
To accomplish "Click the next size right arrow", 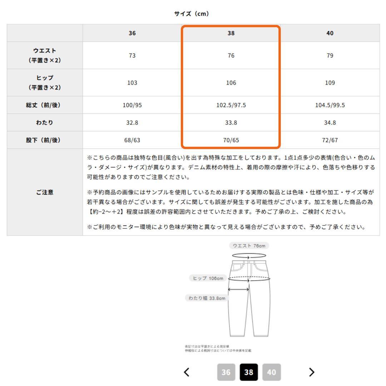I will tap(312, 372).
